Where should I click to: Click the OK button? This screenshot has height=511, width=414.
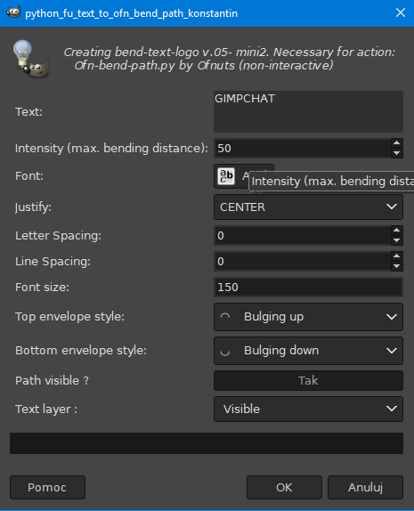(284, 487)
